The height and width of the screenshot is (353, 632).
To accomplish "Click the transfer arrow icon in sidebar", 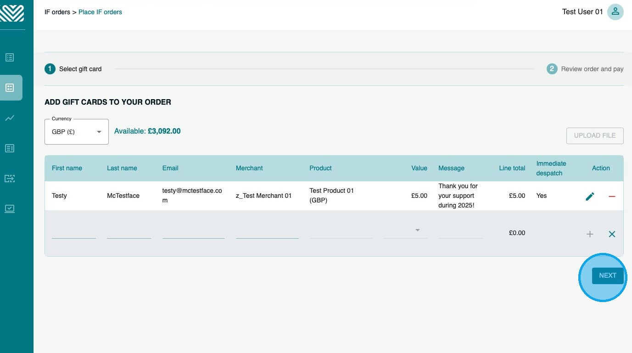I will [10, 179].
